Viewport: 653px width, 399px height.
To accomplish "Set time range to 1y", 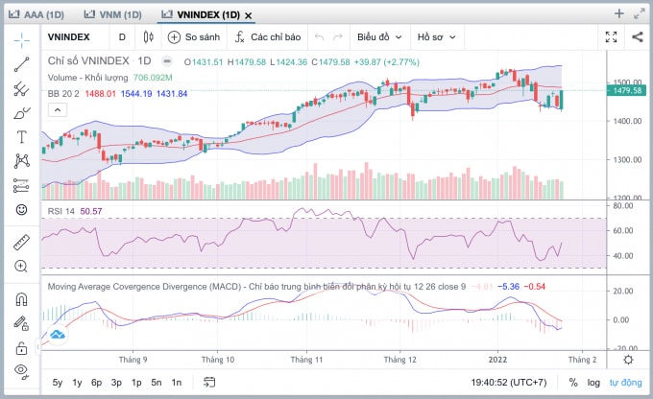I will coord(77,383).
